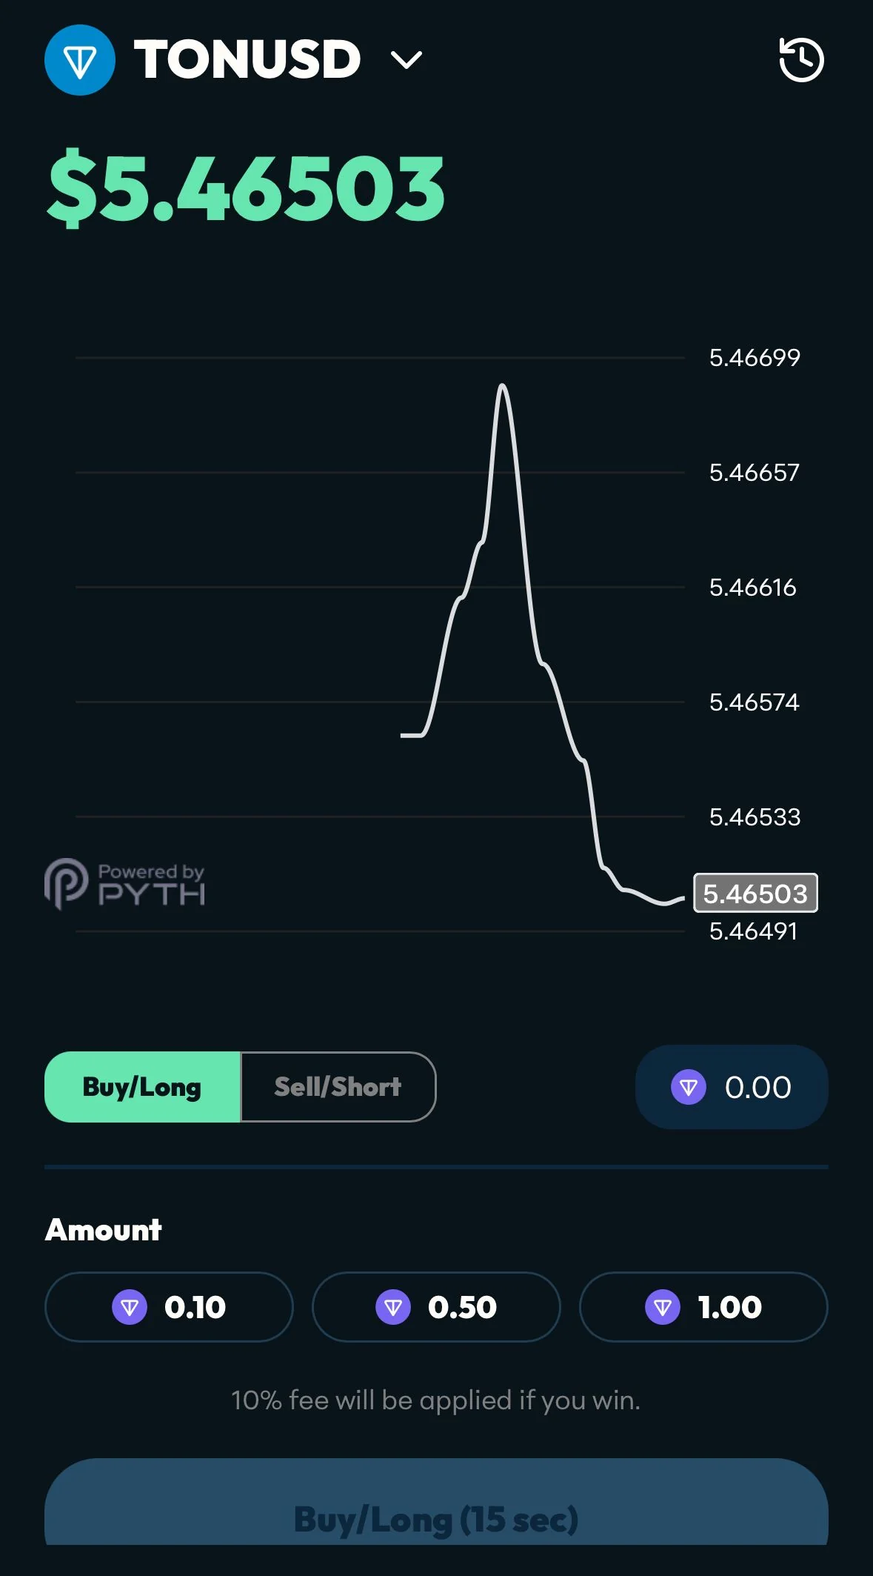Click TON icon in 0.50 preset
This screenshot has width=873, height=1576.
point(393,1307)
